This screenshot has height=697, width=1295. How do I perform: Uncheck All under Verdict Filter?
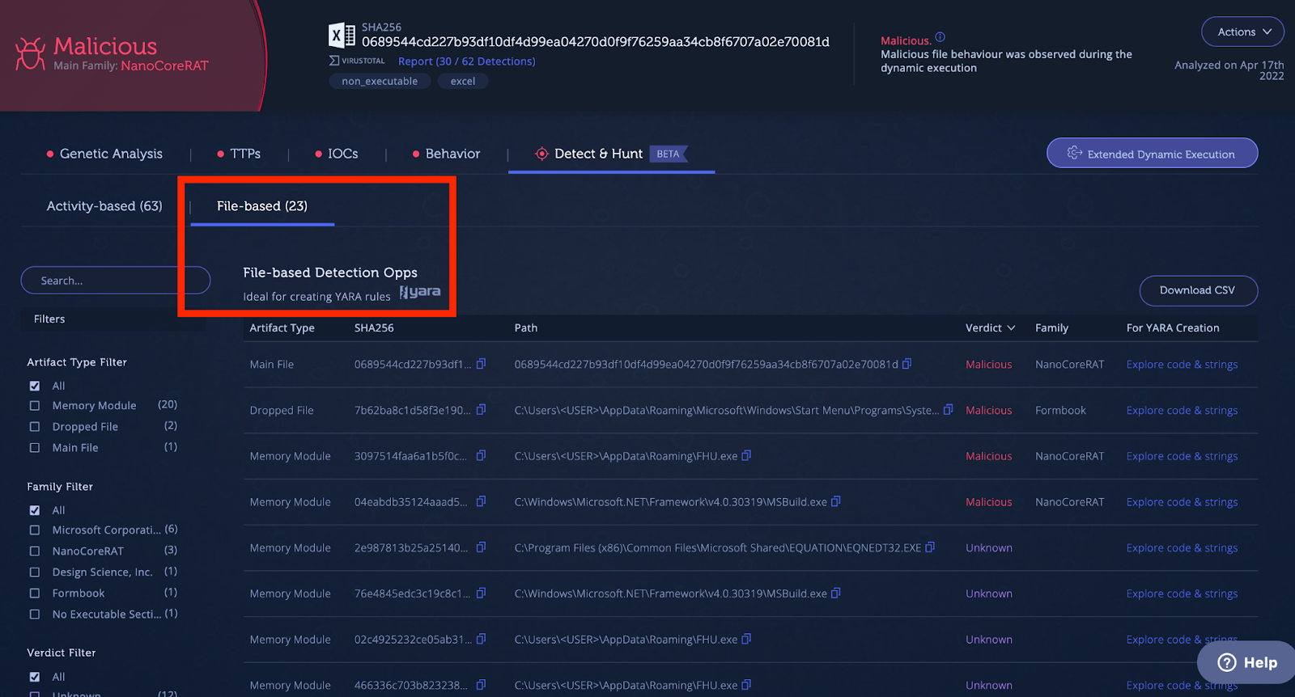(x=35, y=677)
